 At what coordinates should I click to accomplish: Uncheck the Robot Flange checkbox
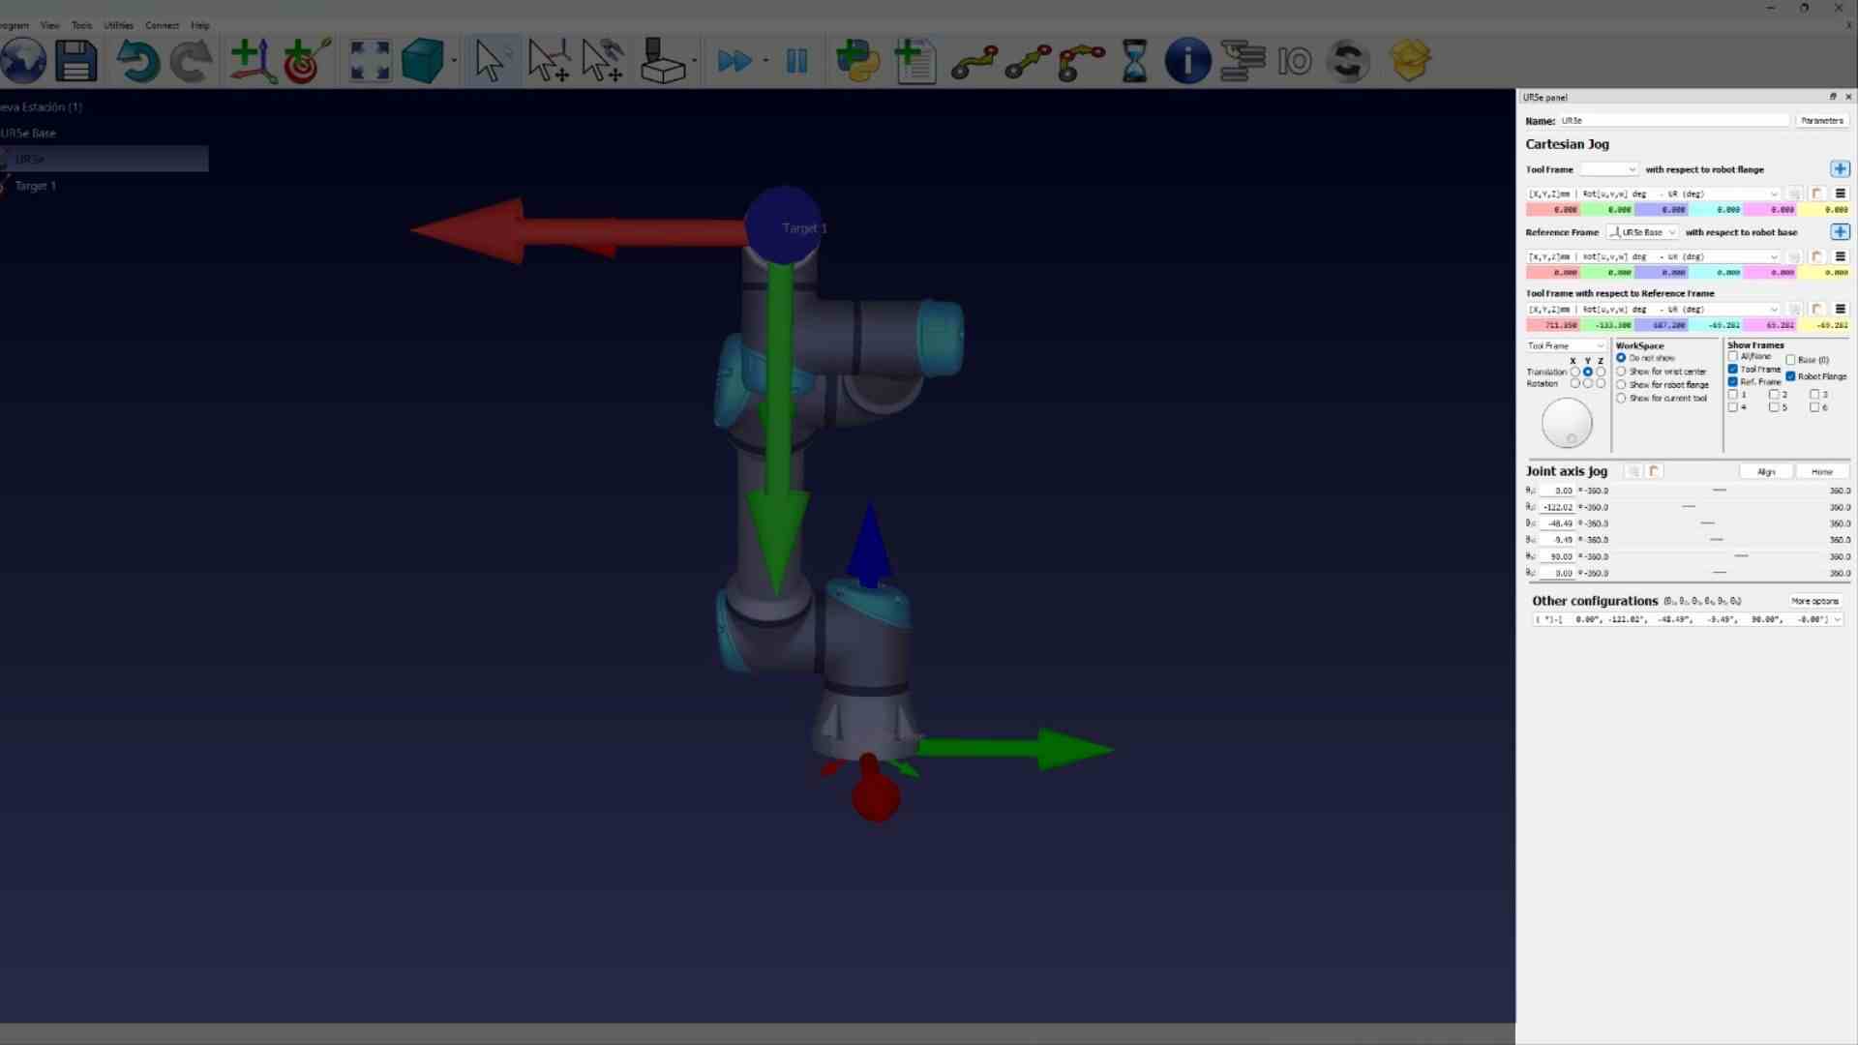(1790, 376)
